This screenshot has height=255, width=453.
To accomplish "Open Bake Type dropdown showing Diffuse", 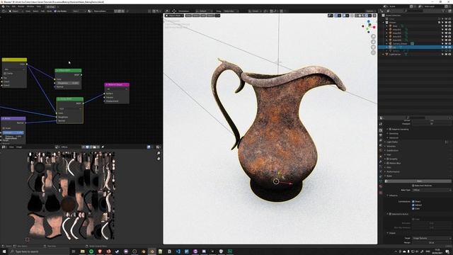I will point(432,190).
